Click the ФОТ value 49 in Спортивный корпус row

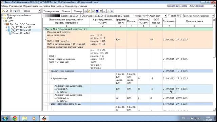pos(152,40)
